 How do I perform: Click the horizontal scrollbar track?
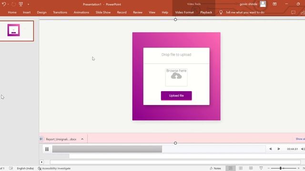[175, 162]
